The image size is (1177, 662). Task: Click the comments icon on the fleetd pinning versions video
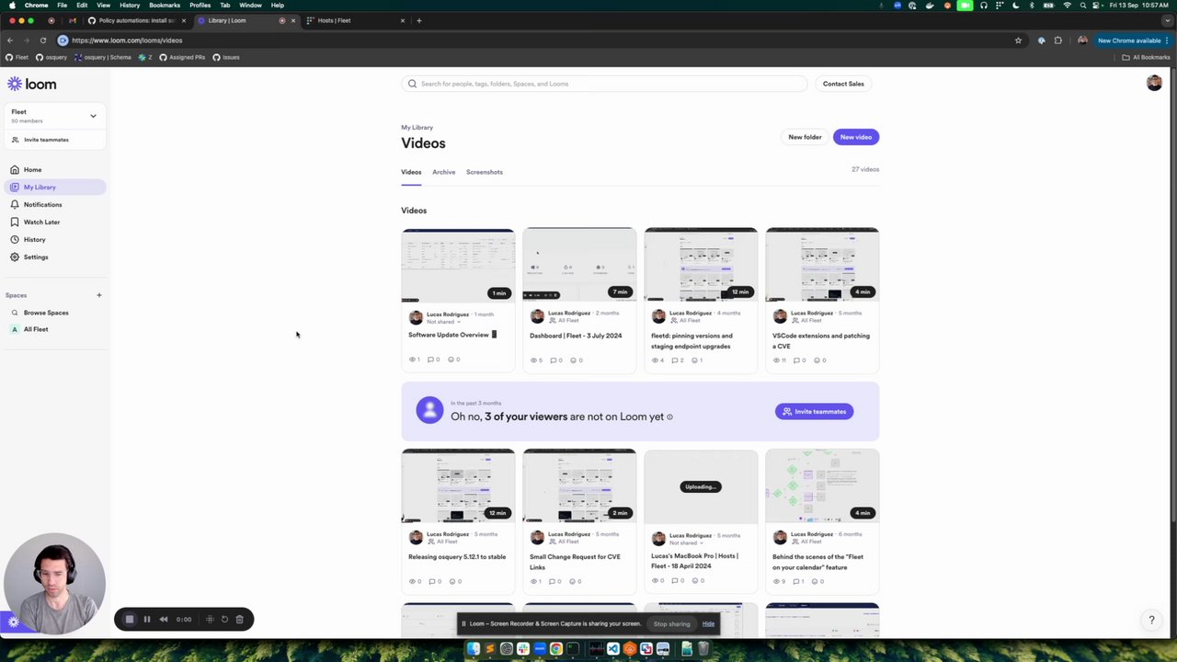pos(677,360)
